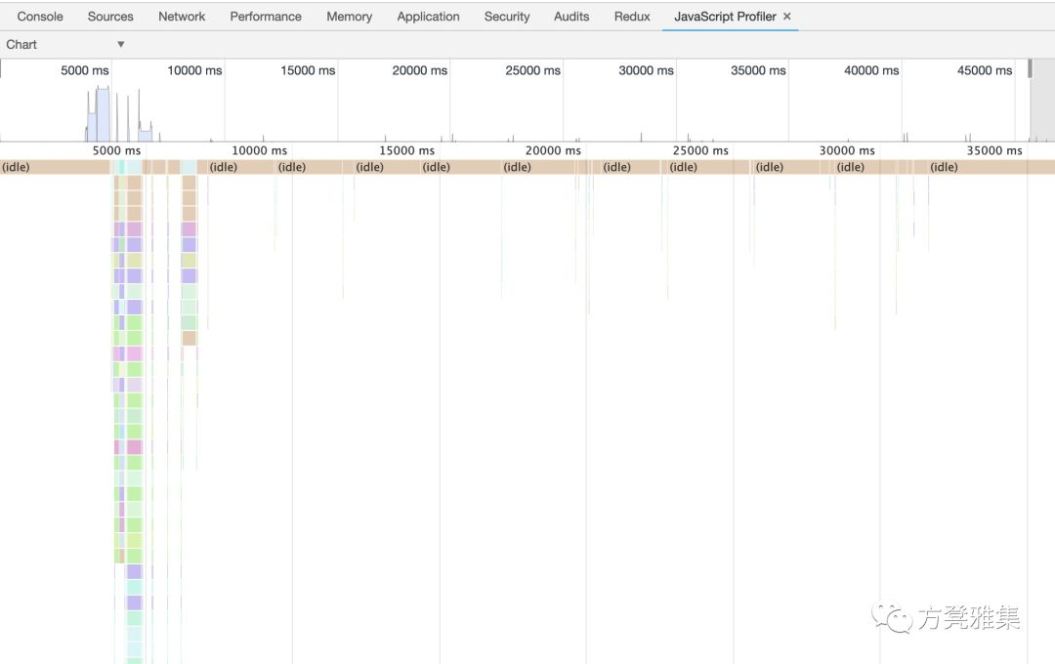Switch to the Security tab
The width and height of the screenshot is (1055, 664).
[507, 17]
